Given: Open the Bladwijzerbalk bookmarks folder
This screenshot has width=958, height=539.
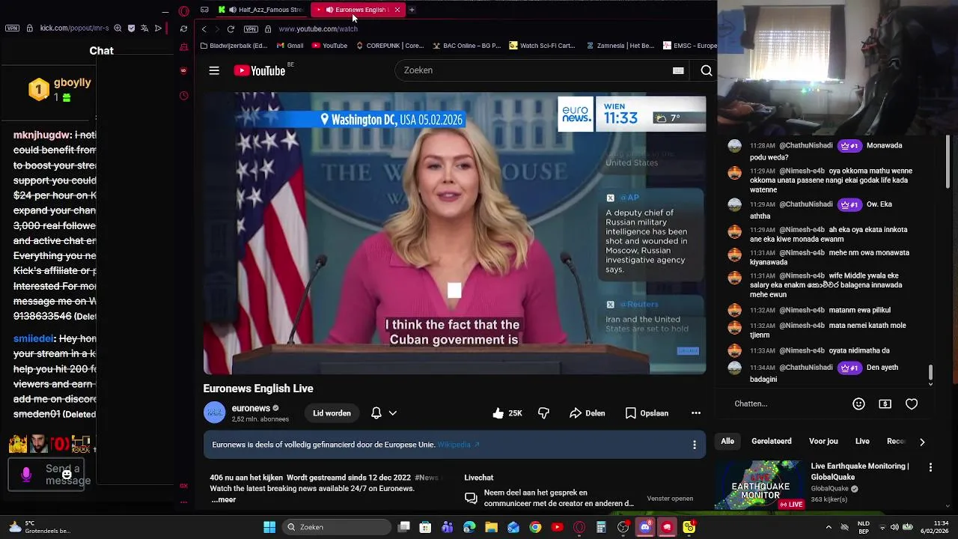Looking at the screenshot, I should (x=234, y=46).
